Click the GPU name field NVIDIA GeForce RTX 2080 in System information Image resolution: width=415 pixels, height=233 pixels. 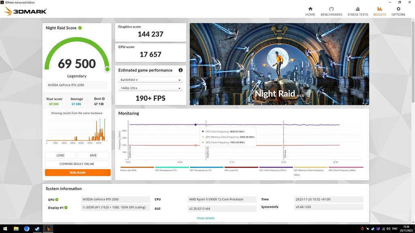(115, 199)
